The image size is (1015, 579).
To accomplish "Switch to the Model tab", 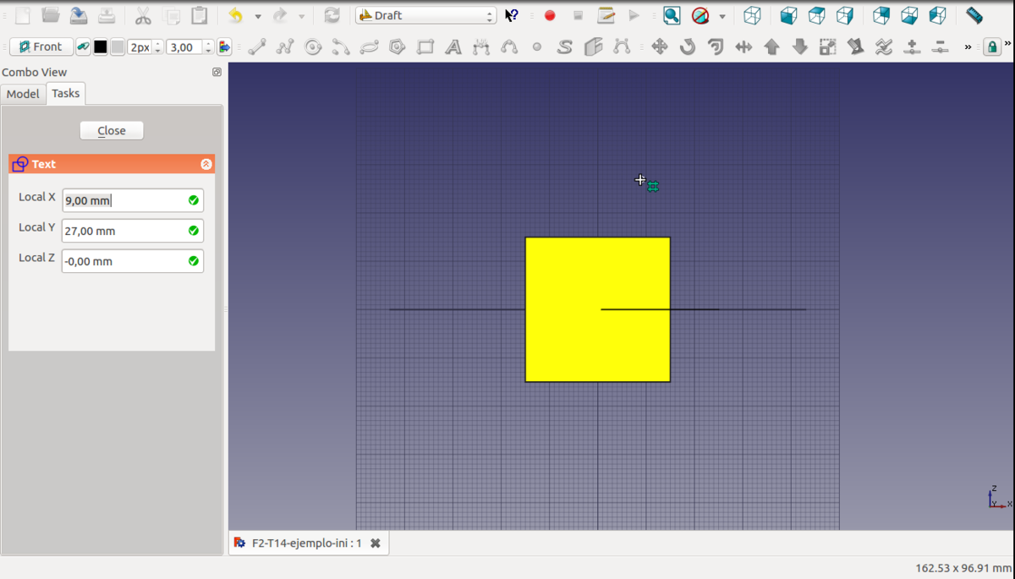I will pos(23,94).
